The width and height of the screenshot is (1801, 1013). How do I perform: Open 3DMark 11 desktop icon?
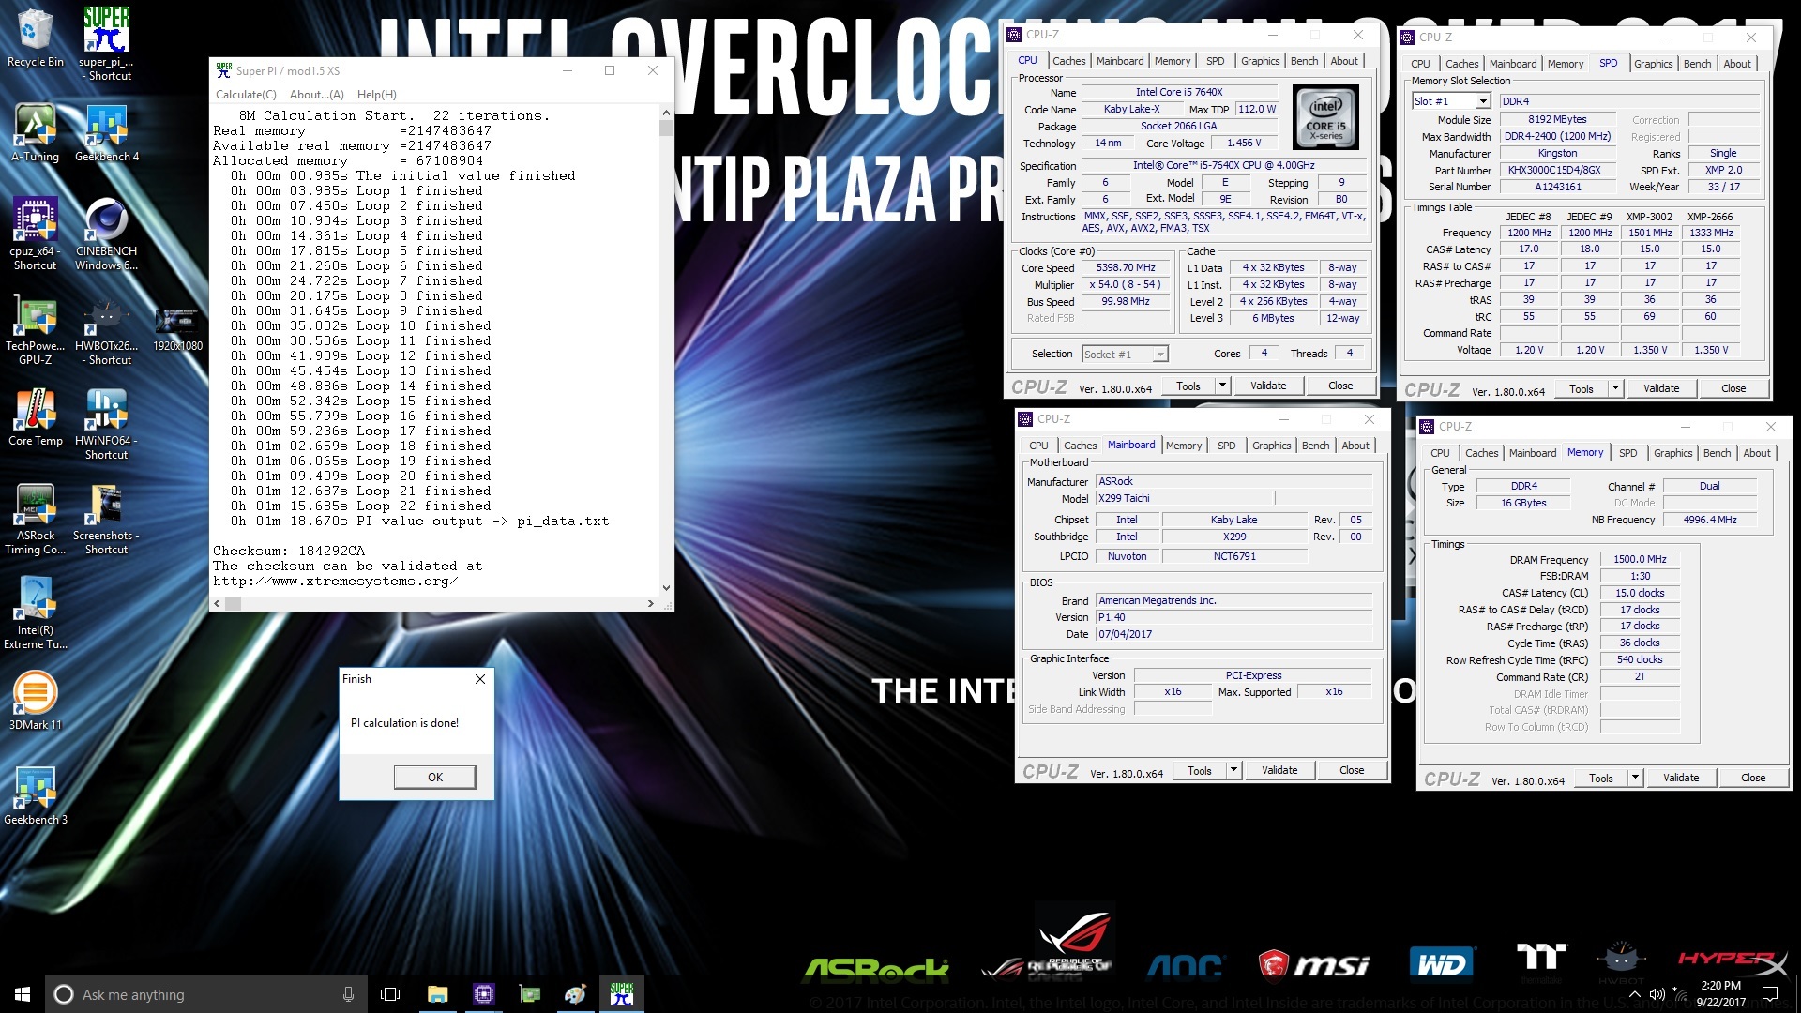pyautogui.click(x=35, y=701)
